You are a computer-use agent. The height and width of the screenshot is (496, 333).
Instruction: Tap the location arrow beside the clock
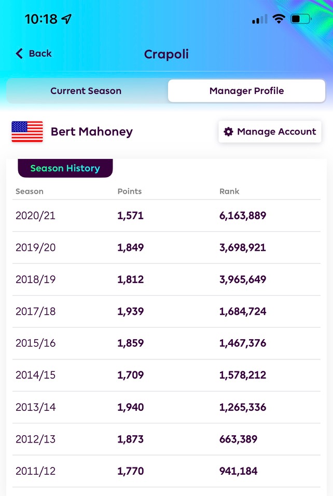[x=66, y=19]
